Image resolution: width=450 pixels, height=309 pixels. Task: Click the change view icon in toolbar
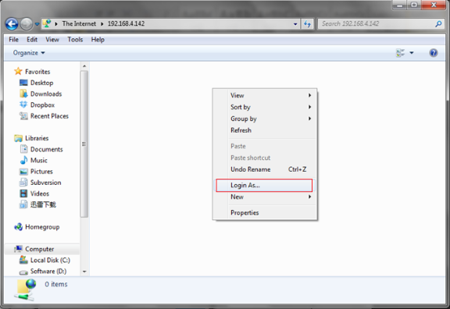400,53
